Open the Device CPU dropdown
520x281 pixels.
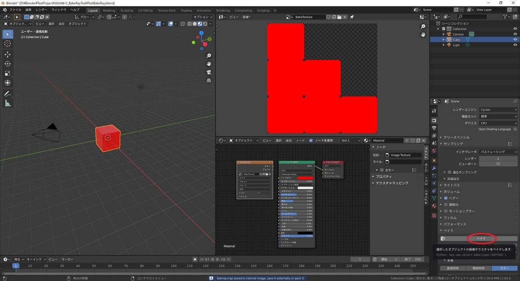(498, 123)
